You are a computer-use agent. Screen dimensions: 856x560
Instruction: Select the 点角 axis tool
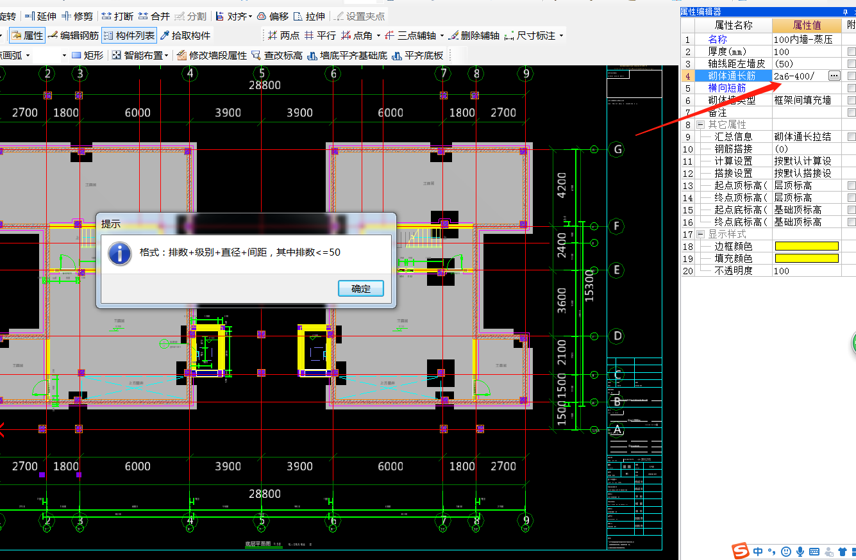[x=357, y=36]
